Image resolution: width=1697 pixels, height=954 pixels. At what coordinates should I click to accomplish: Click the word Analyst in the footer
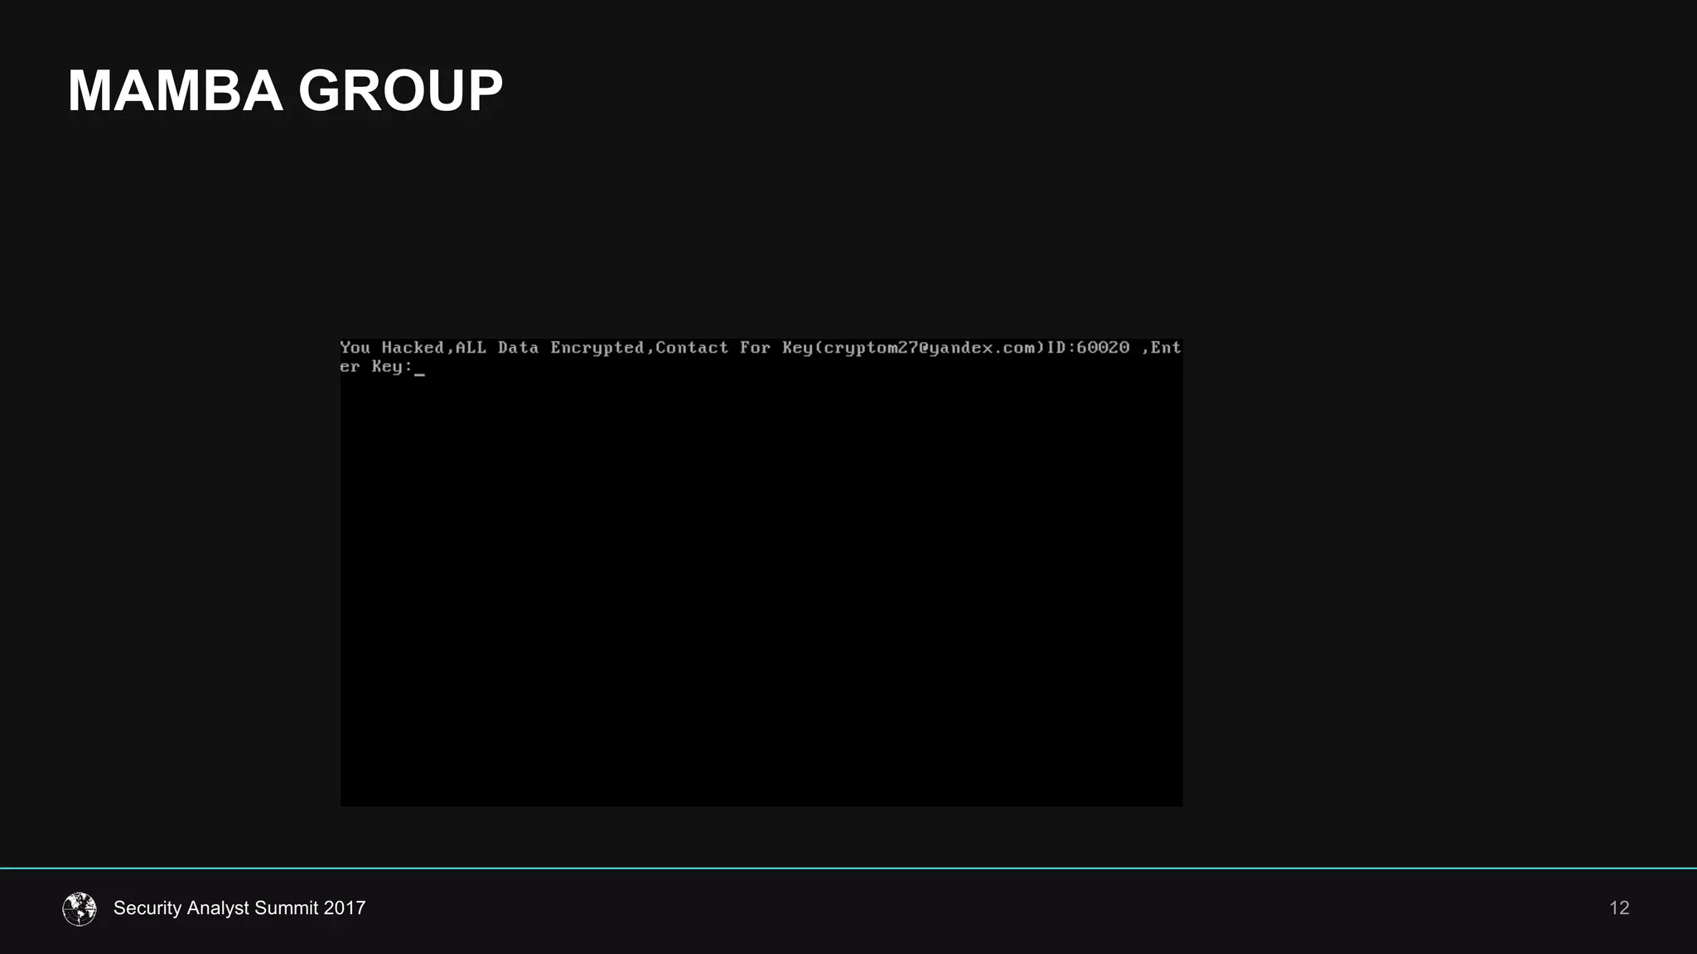click(x=218, y=908)
